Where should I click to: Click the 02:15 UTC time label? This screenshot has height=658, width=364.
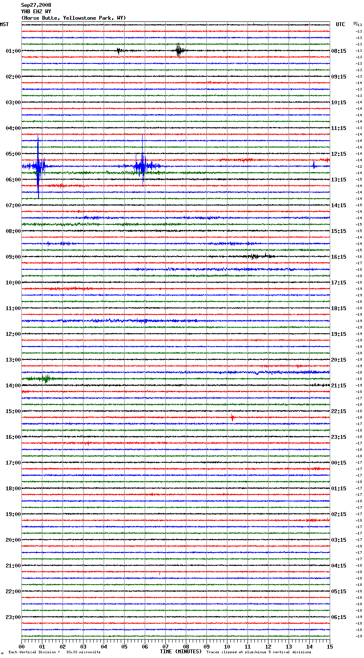tap(339, 514)
